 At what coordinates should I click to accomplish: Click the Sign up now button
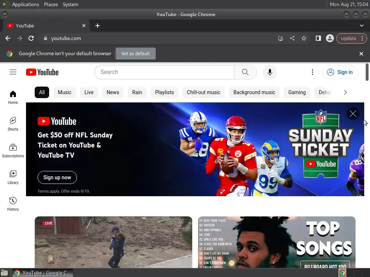click(57, 177)
